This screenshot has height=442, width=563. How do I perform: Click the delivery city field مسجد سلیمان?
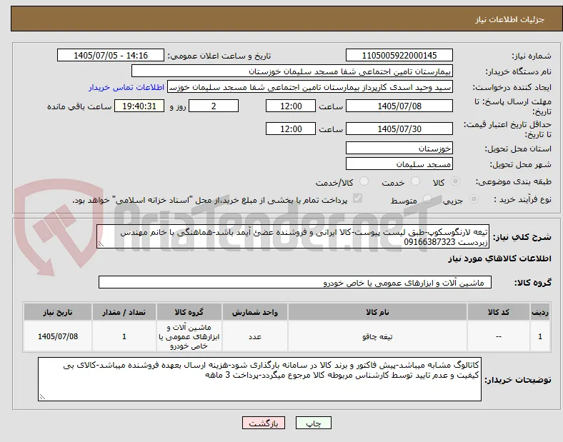coord(399,164)
